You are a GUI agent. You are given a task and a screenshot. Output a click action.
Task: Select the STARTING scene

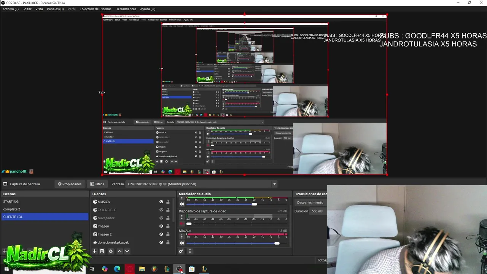(x=45, y=202)
